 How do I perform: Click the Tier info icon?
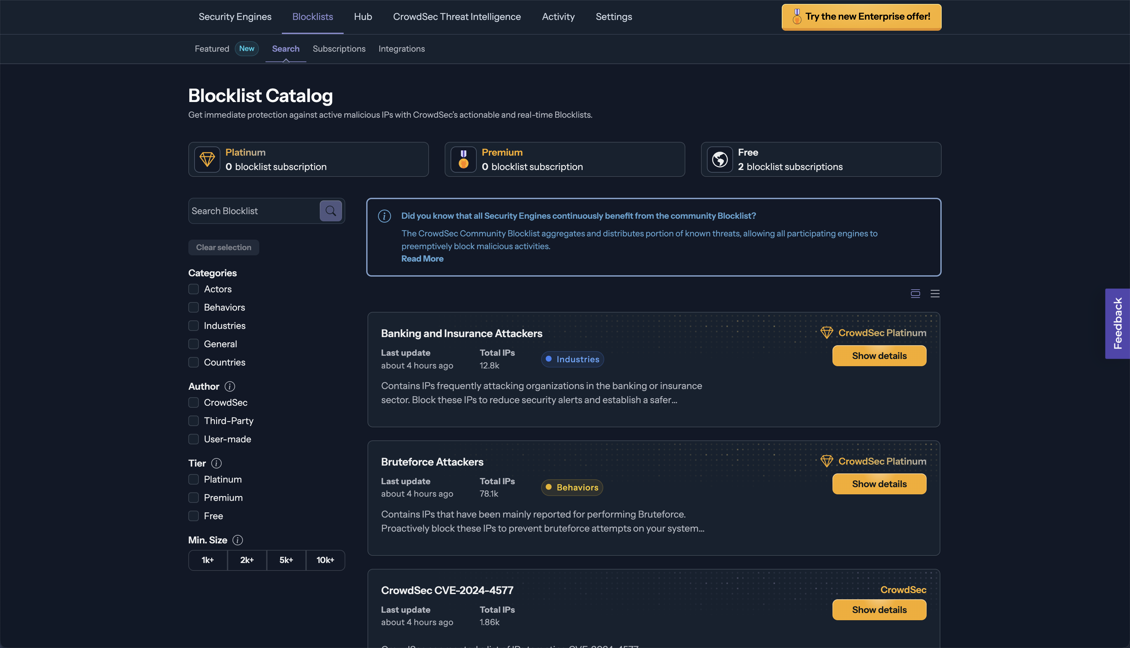click(x=216, y=463)
